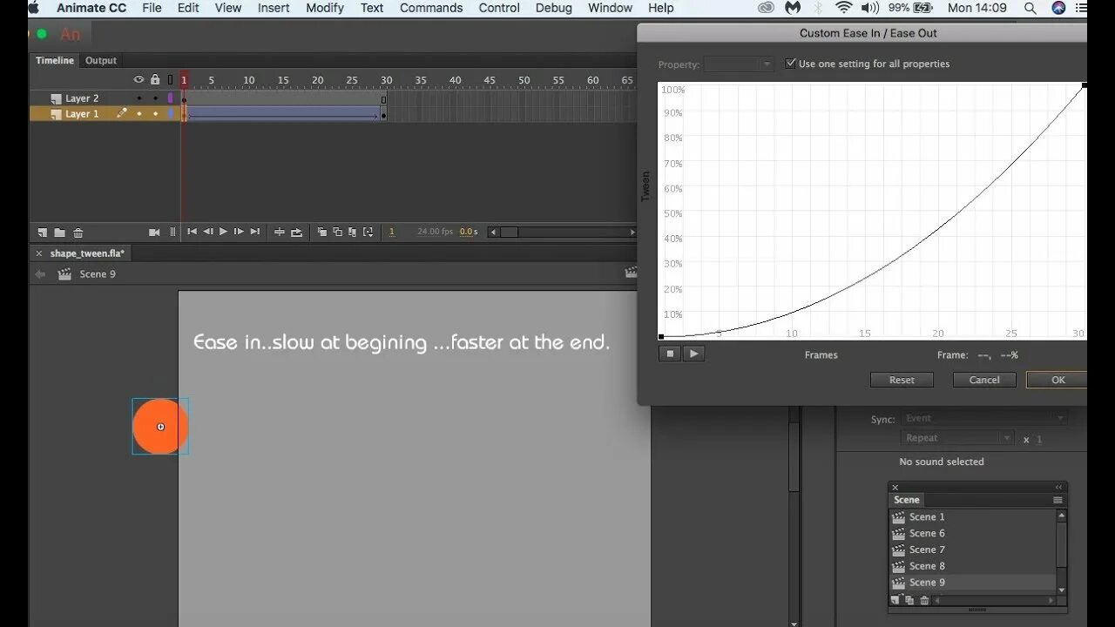Toggle lock dot for Layer 2
The image size is (1115, 627).
pos(155,98)
